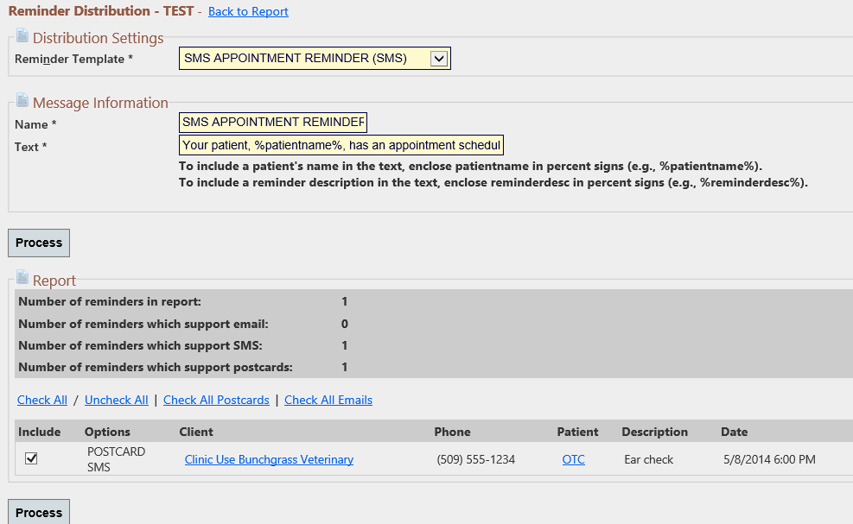Focus the message Text input field
Viewport: 853px width, 524px height.
coord(341,145)
